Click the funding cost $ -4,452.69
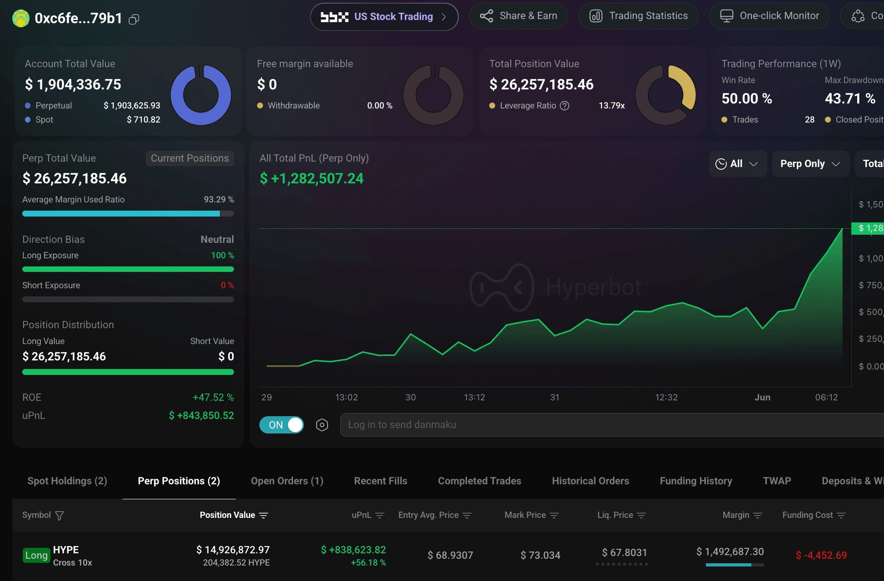The height and width of the screenshot is (581, 884). 821,555
